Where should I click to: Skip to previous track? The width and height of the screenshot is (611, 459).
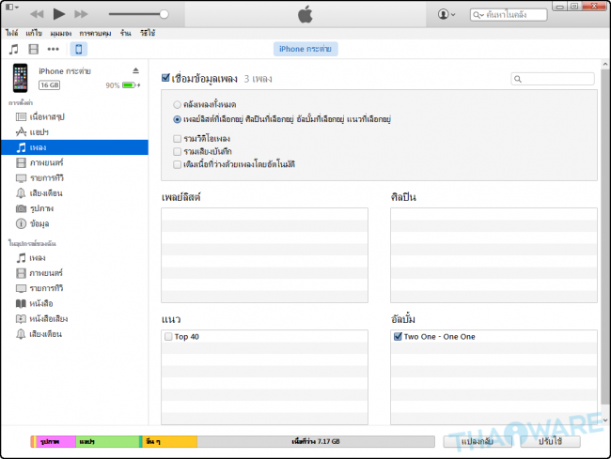37,14
